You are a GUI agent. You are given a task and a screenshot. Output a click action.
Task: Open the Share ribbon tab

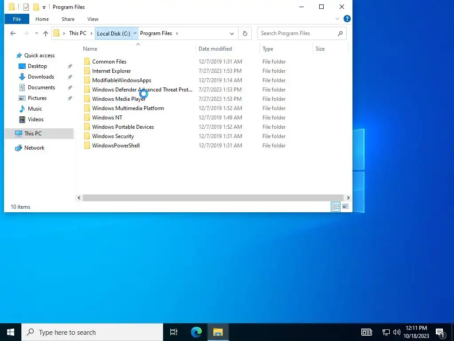coord(68,19)
